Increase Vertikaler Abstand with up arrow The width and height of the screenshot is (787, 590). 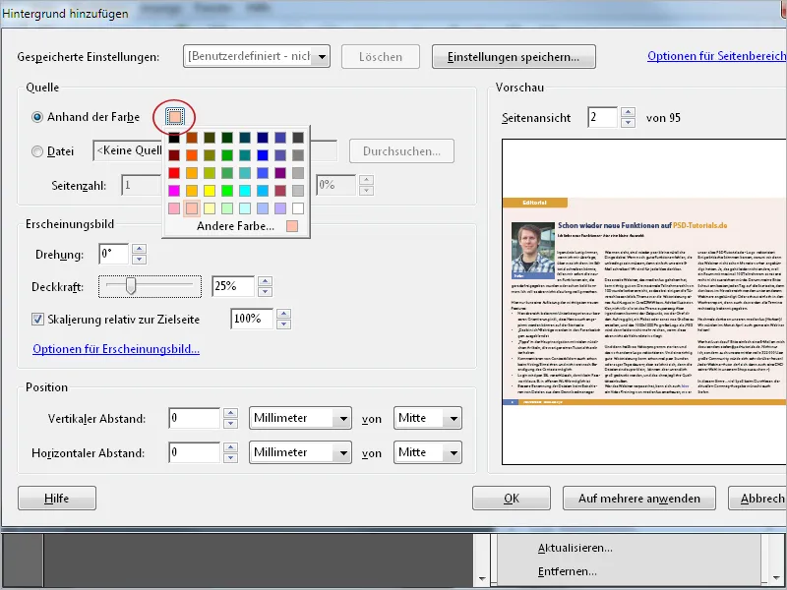[230, 413]
